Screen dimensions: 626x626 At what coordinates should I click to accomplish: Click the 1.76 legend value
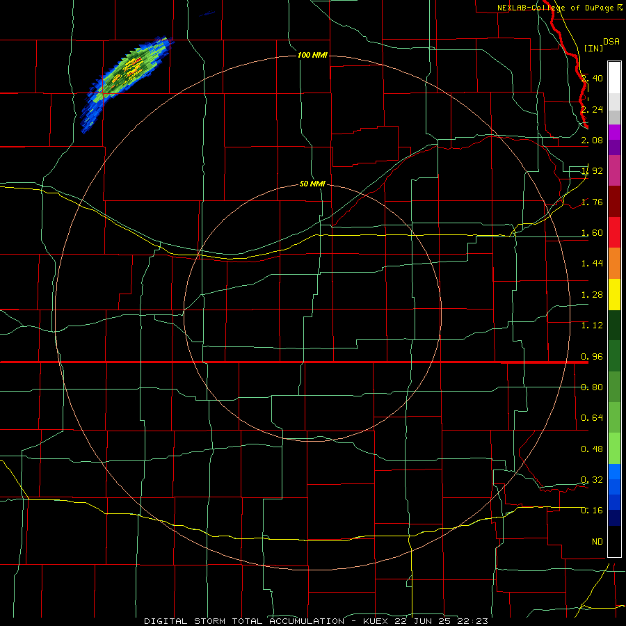pos(592,202)
